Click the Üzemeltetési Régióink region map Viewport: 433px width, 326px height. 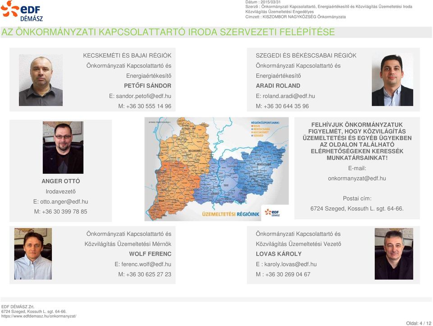click(216, 169)
